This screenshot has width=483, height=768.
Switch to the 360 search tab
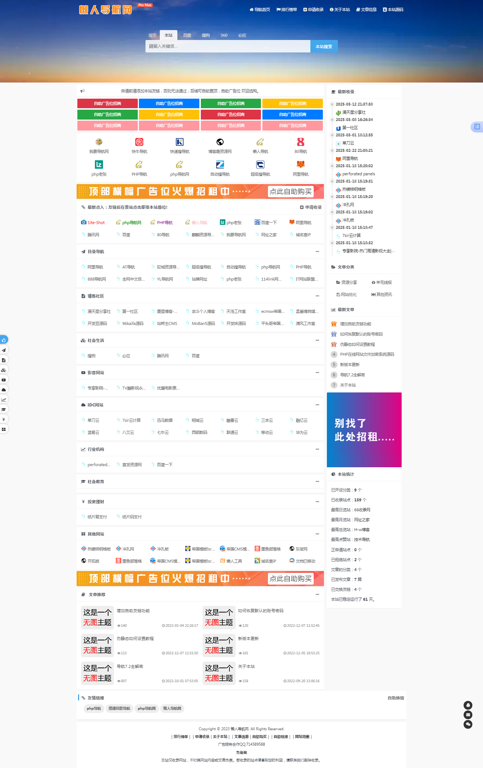pyautogui.click(x=224, y=35)
